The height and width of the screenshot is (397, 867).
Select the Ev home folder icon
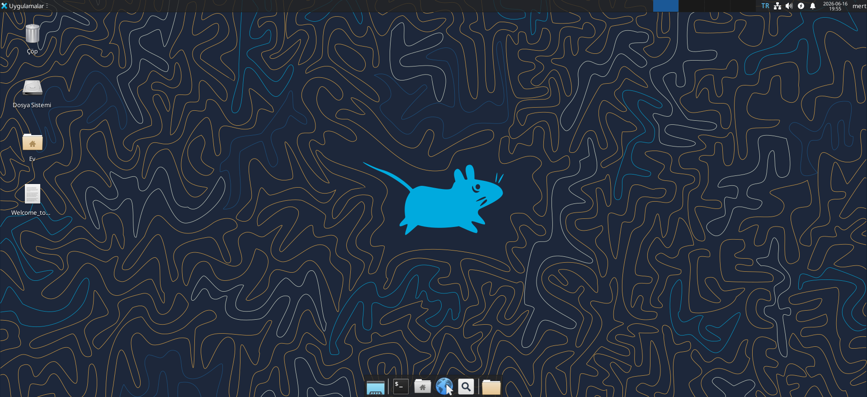32,142
